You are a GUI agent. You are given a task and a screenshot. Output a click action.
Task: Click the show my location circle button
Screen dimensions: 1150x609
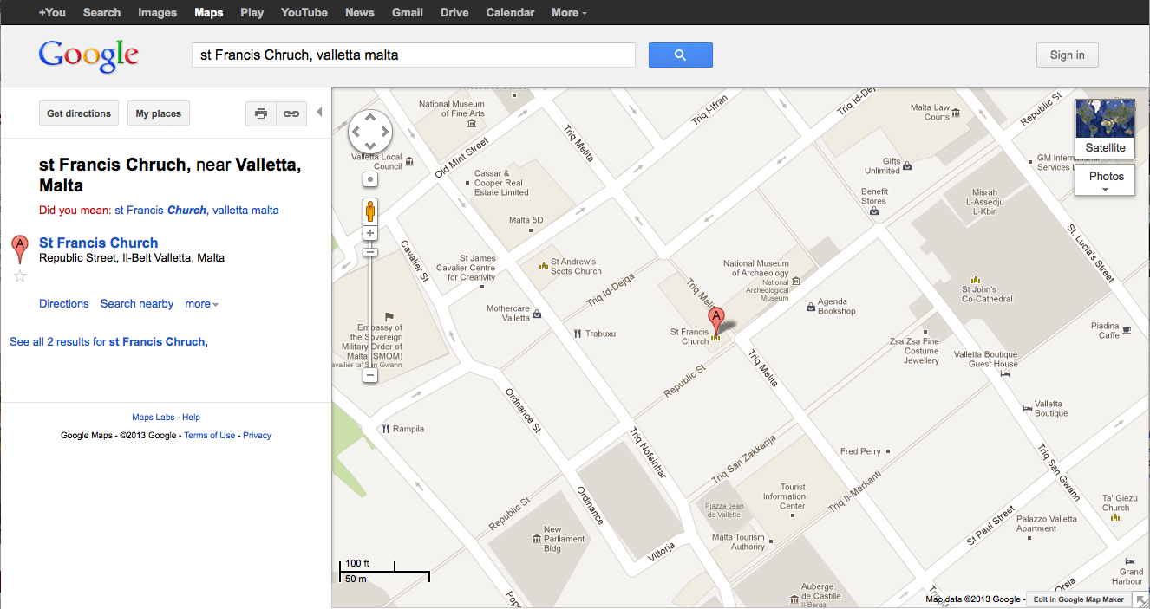point(370,179)
